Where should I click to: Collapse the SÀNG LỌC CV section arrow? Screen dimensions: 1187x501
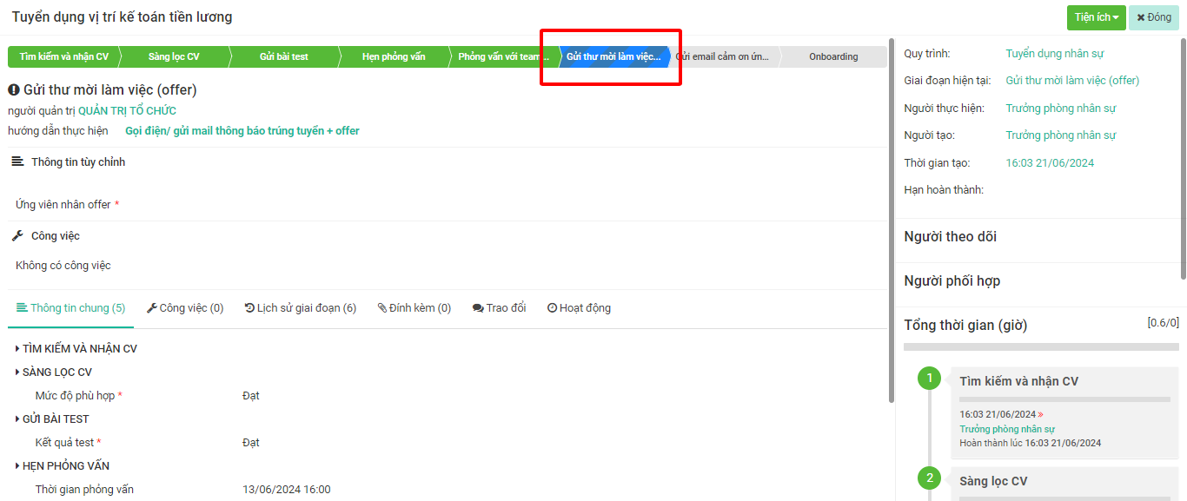pyautogui.click(x=18, y=372)
